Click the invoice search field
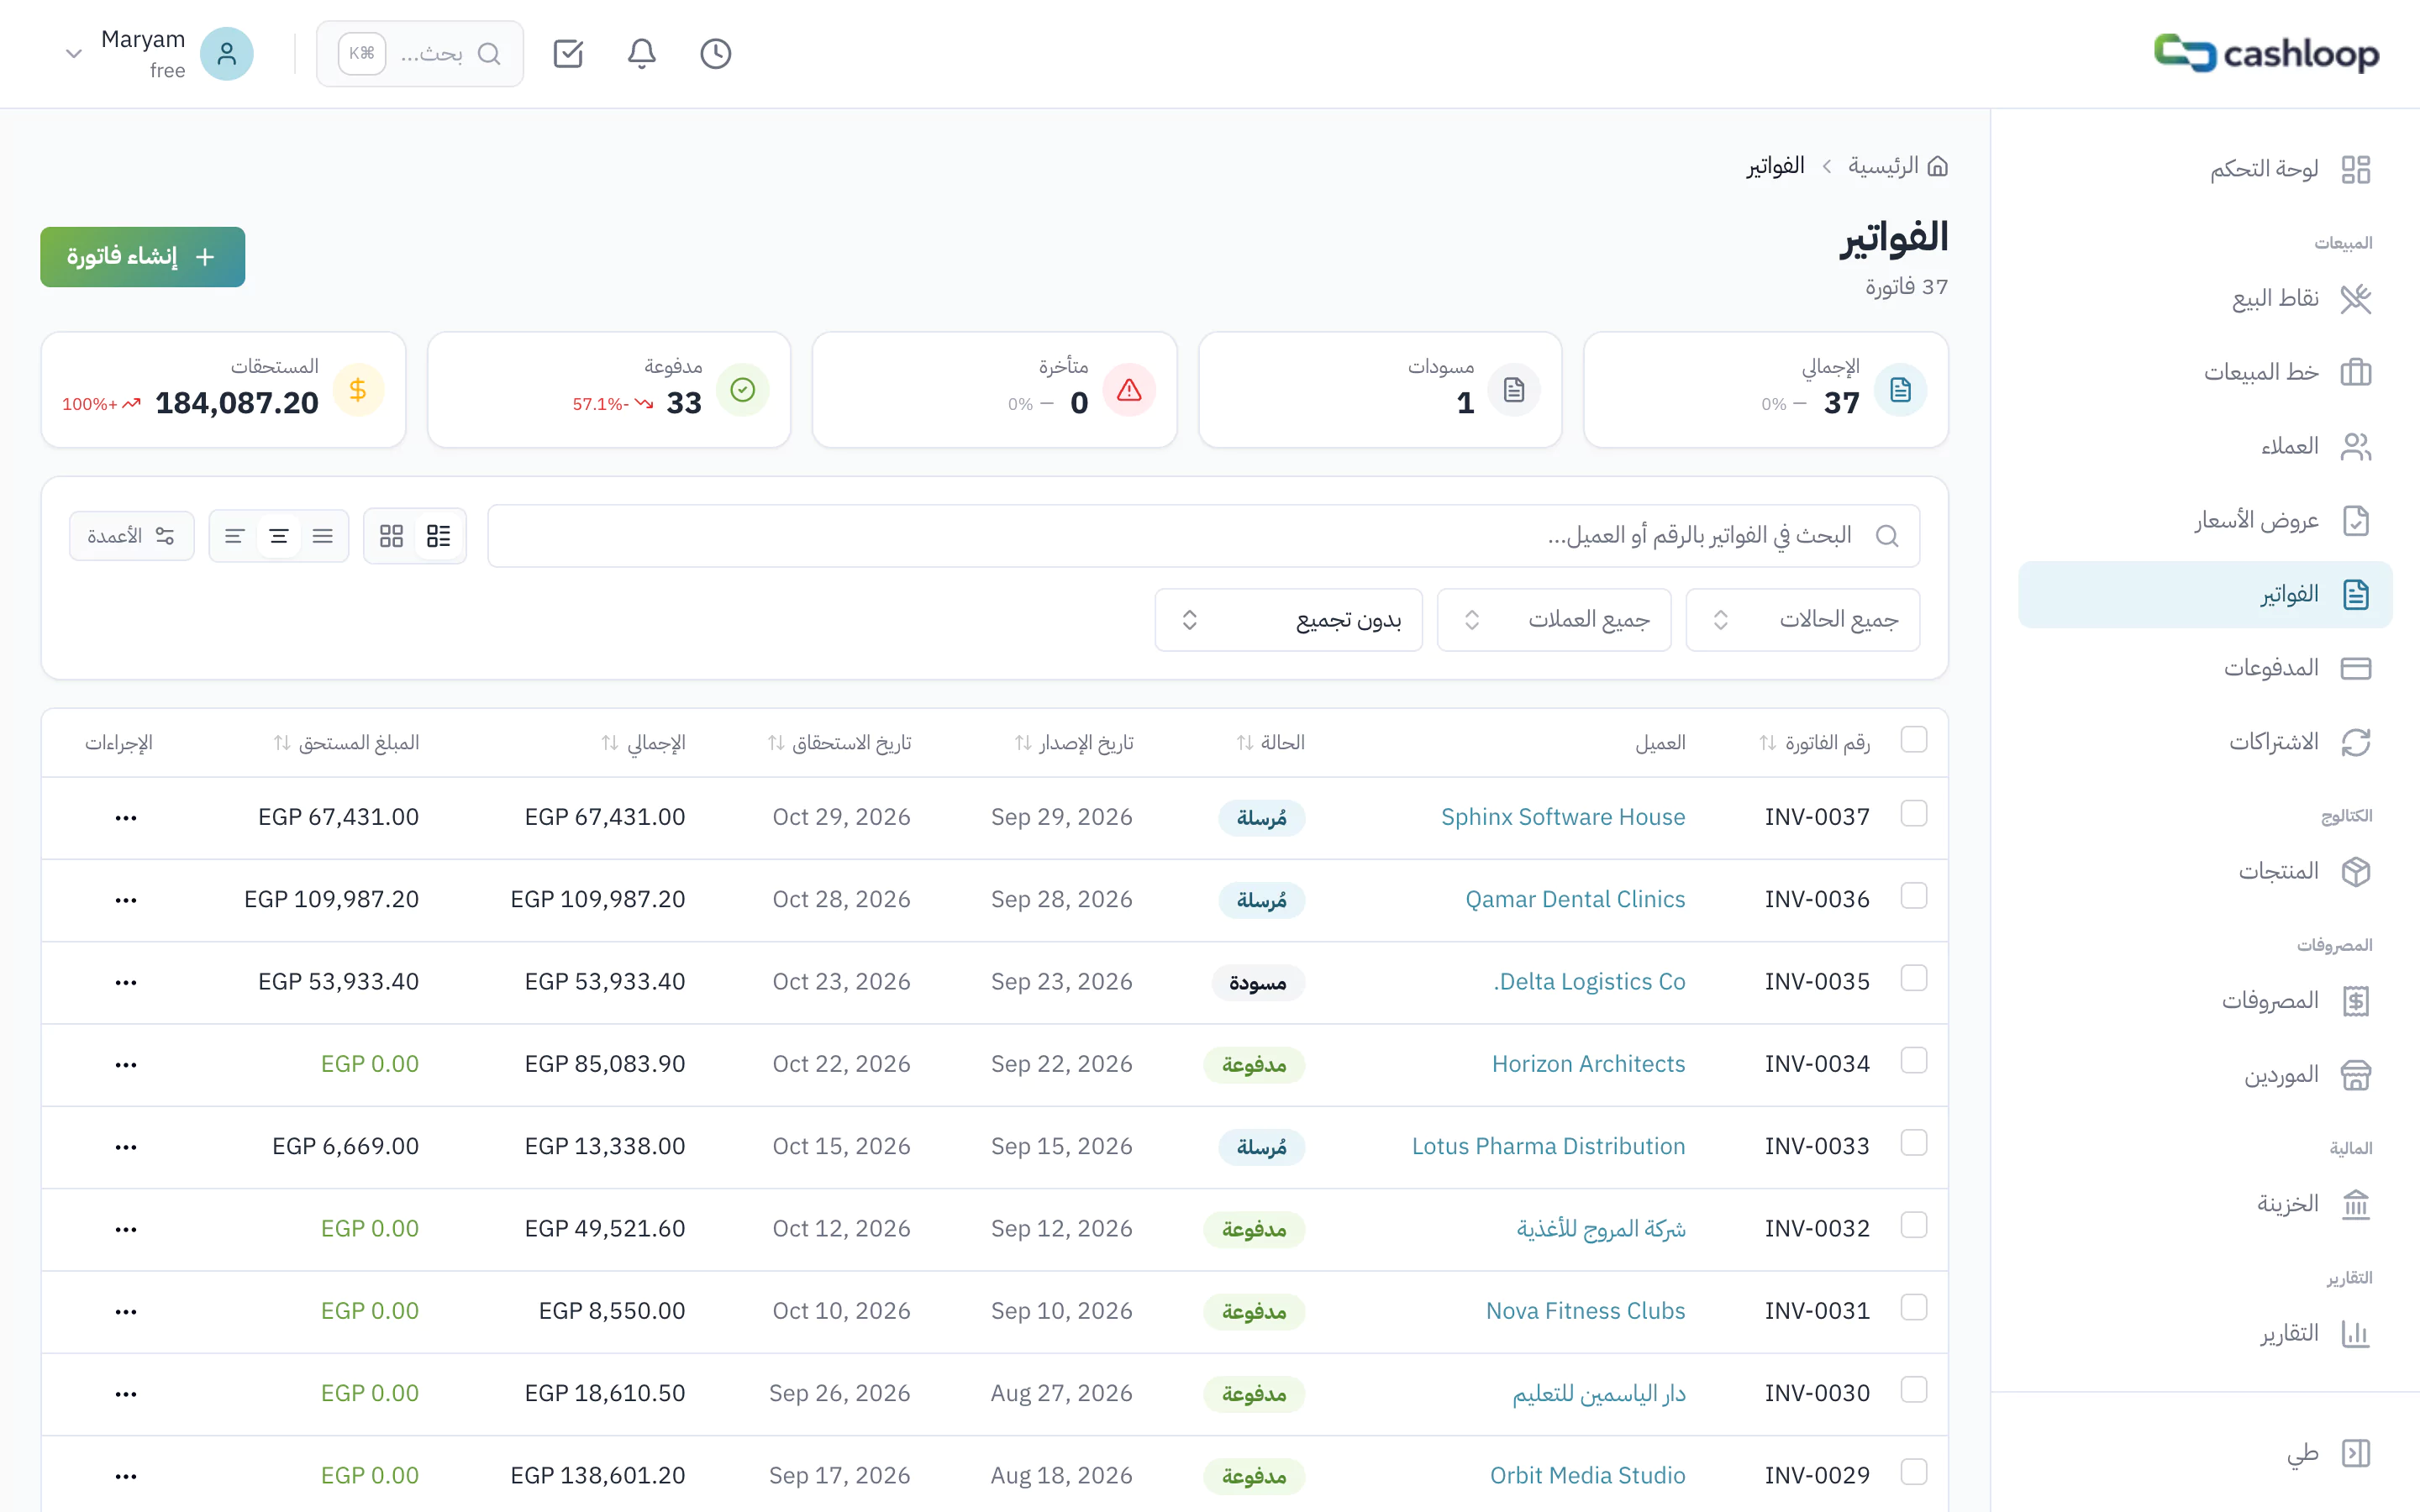This screenshot has width=2420, height=1512. click(1203, 536)
